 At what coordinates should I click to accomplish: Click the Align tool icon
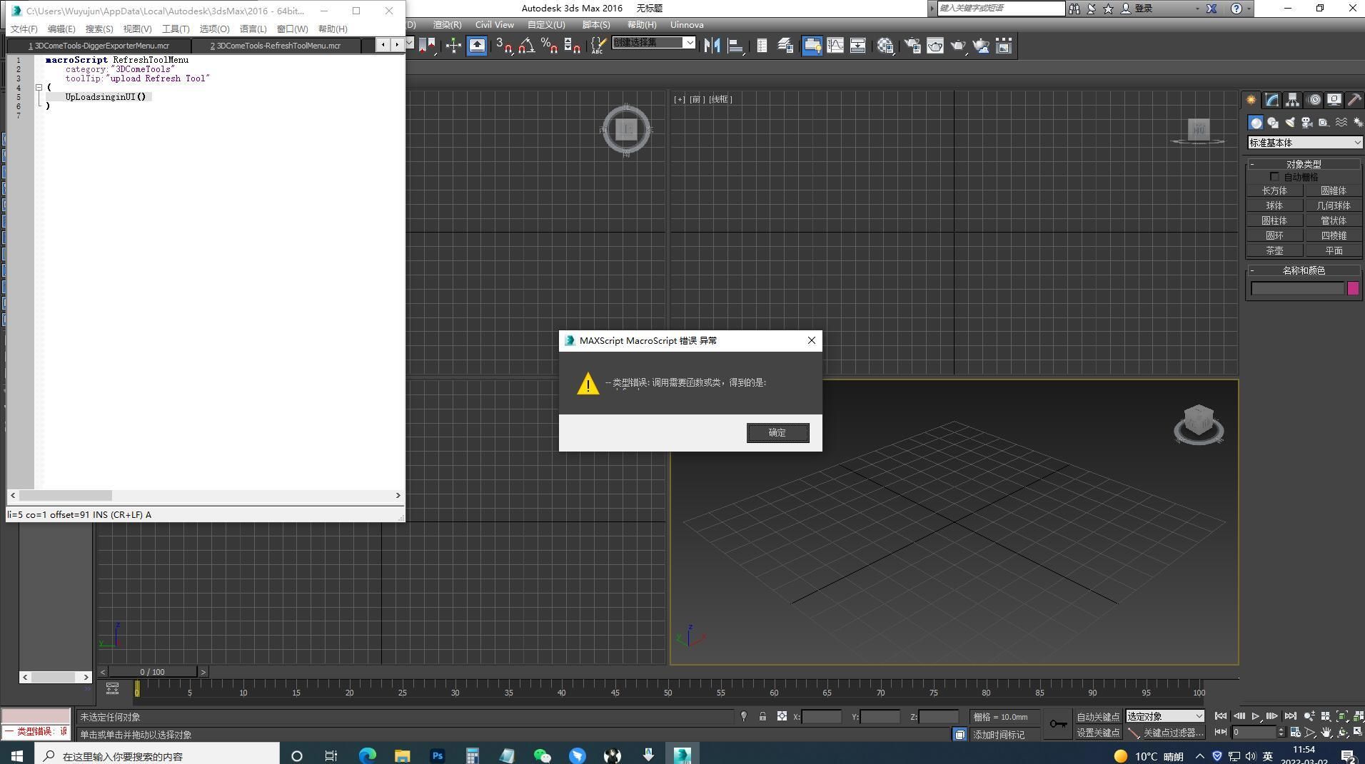[x=735, y=46]
